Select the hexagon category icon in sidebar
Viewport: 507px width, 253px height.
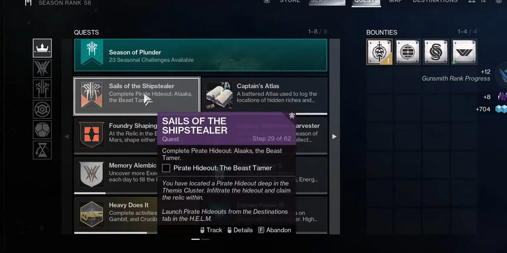pyautogui.click(x=42, y=109)
